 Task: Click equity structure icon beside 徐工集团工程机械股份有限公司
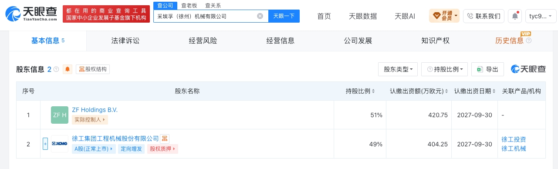tap(165, 139)
